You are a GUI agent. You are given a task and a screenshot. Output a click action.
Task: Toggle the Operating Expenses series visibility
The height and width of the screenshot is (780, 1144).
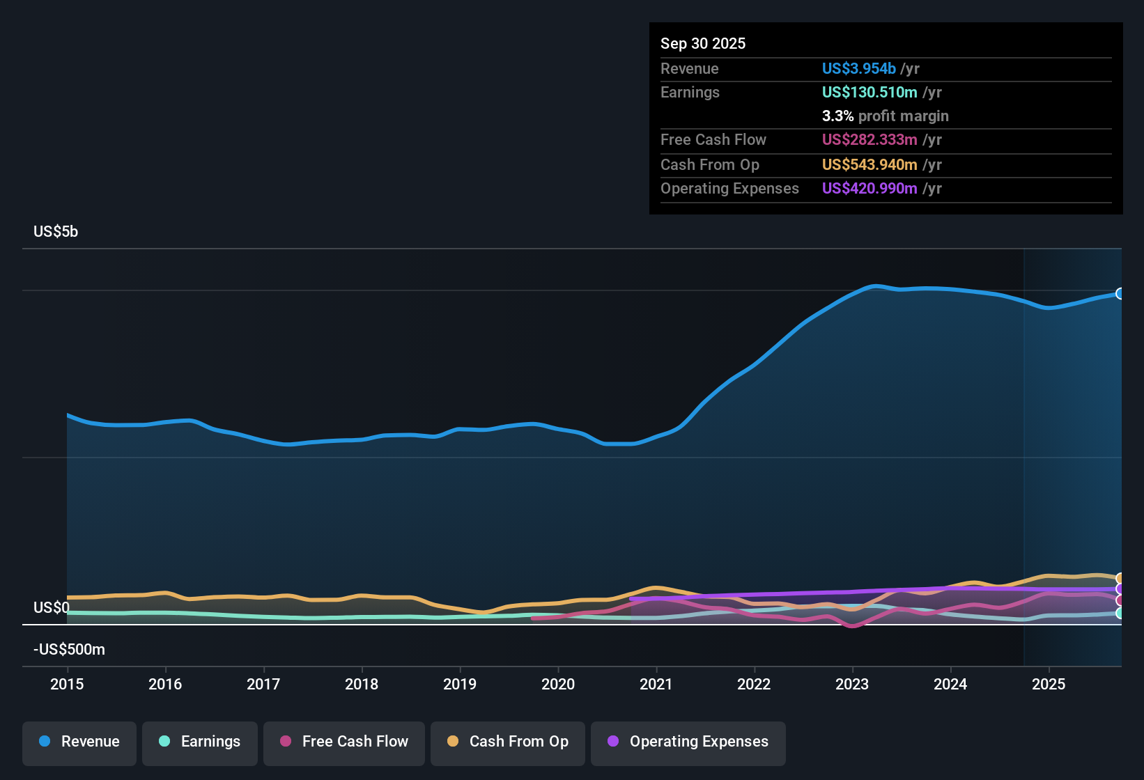tap(688, 742)
